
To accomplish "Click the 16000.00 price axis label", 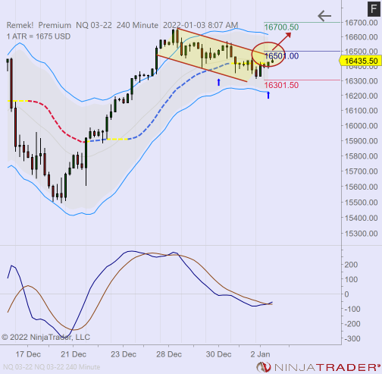I will tap(362, 126).
